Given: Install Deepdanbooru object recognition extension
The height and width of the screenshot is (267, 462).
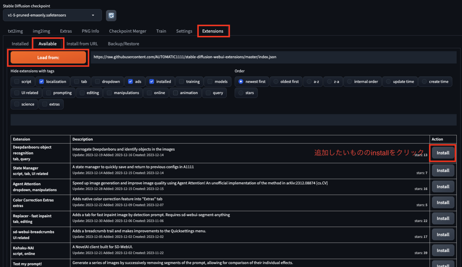Looking at the screenshot, I should point(443,153).
